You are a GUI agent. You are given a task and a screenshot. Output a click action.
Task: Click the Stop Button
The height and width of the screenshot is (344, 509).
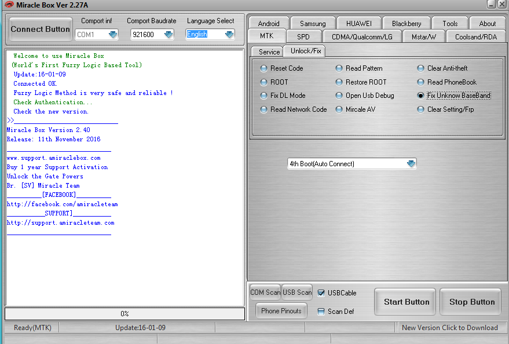click(x=472, y=302)
